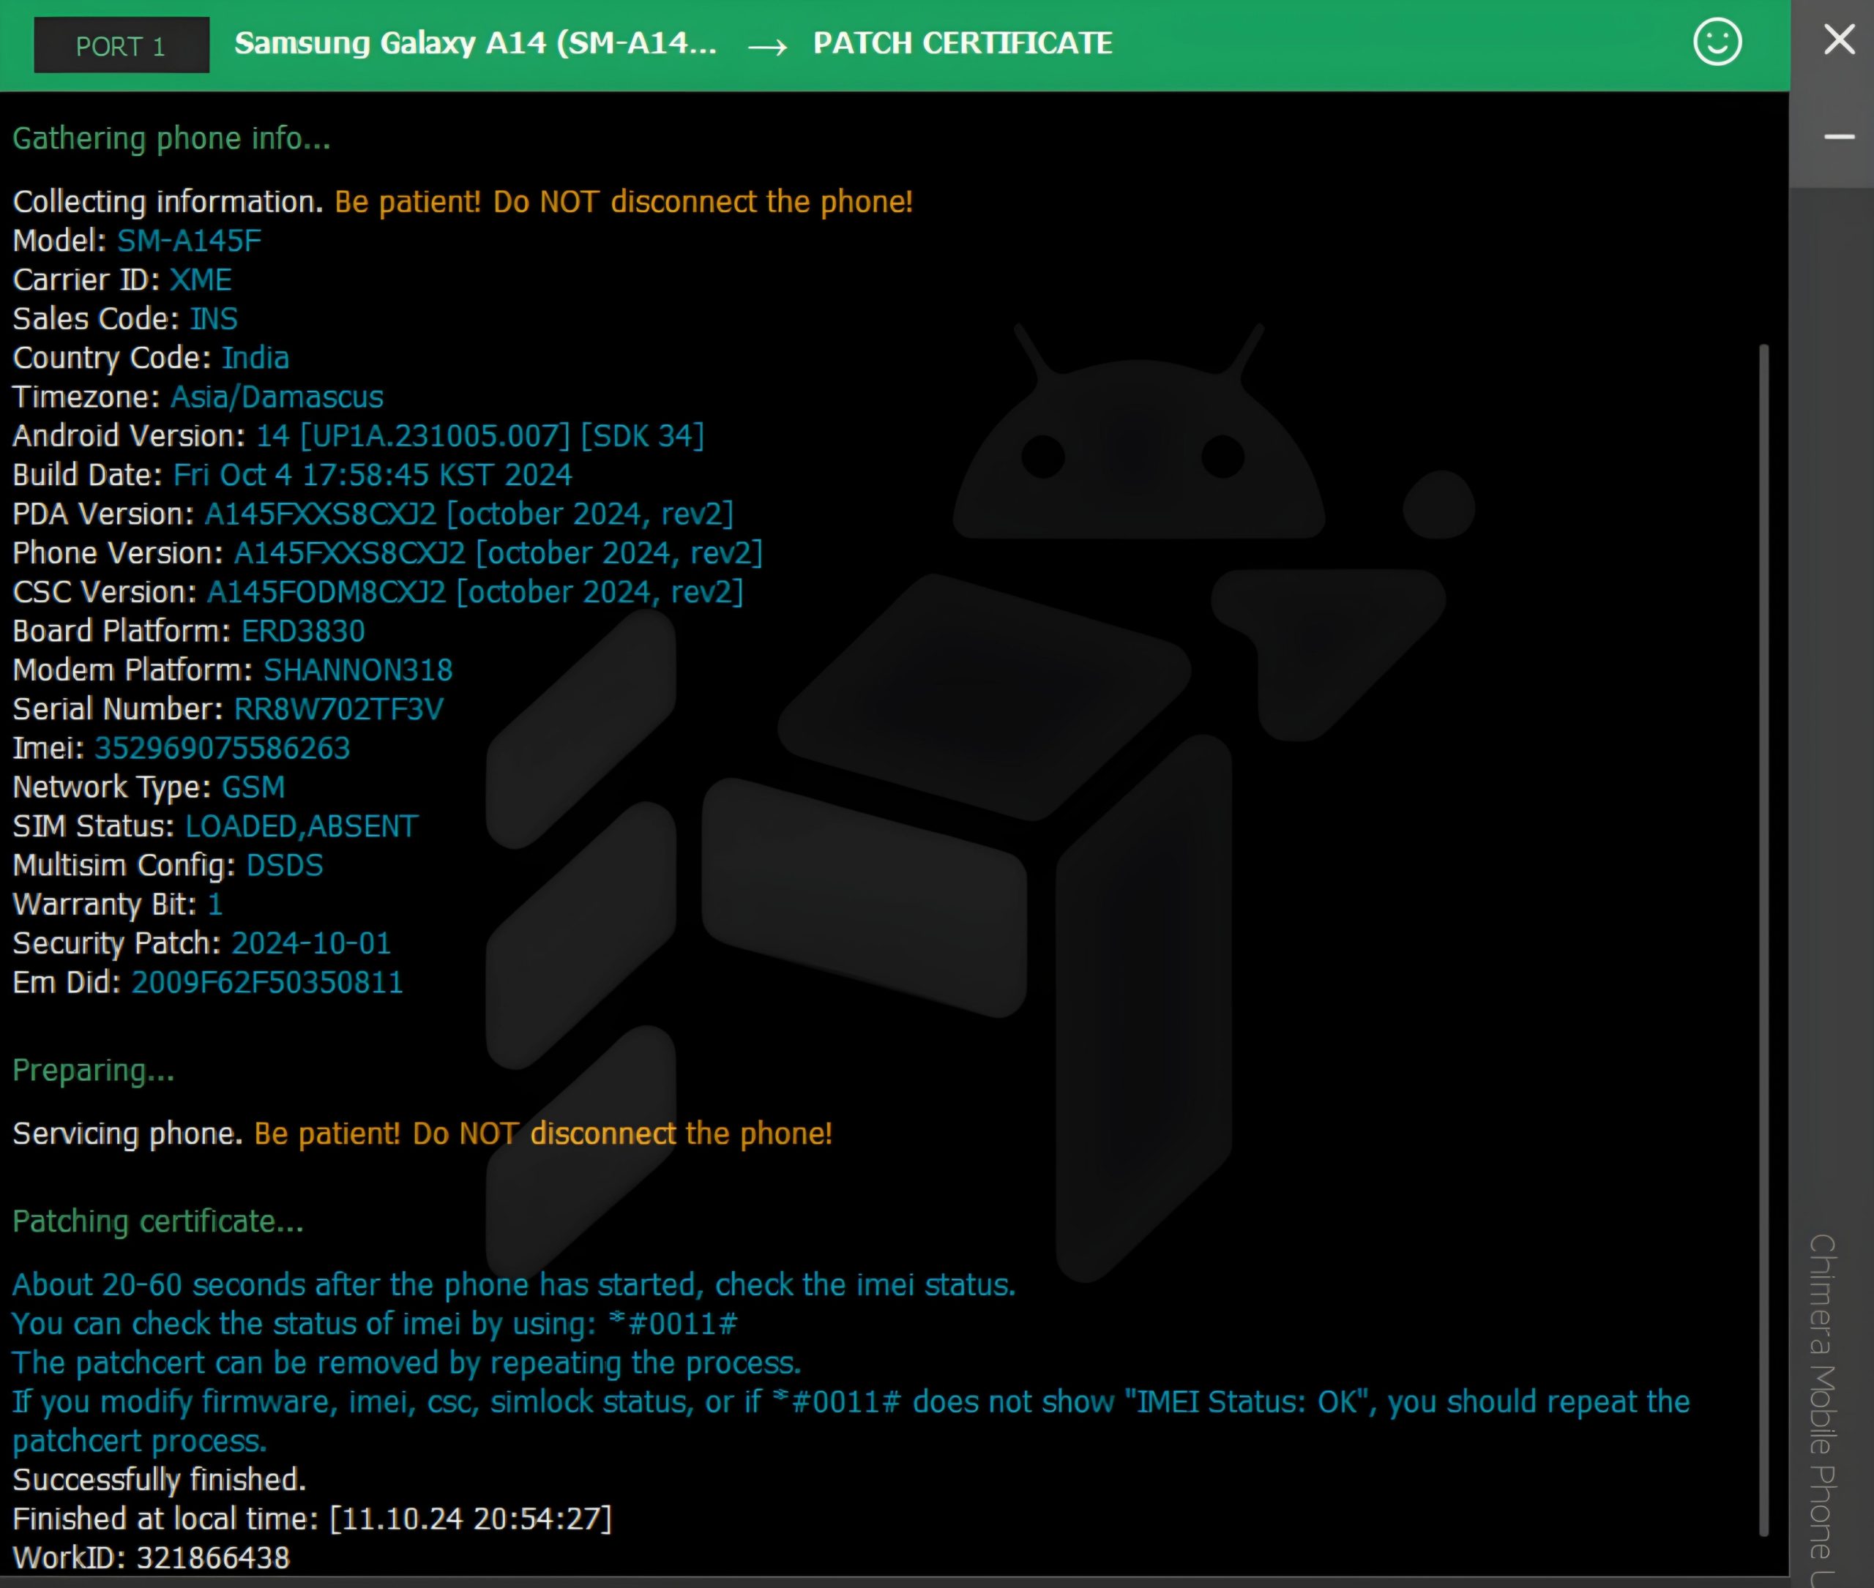Click the Serial Number value RR8W702TF3V
The height and width of the screenshot is (1588, 1874).
340,709
